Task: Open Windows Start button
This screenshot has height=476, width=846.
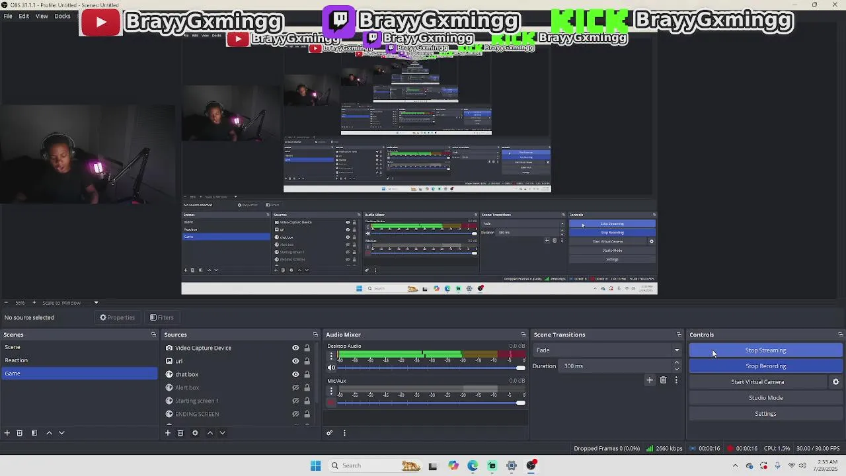Action: tap(315, 465)
